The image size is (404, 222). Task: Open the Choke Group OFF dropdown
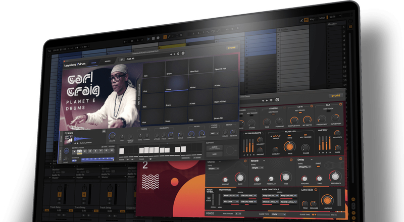(x=214, y=133)
